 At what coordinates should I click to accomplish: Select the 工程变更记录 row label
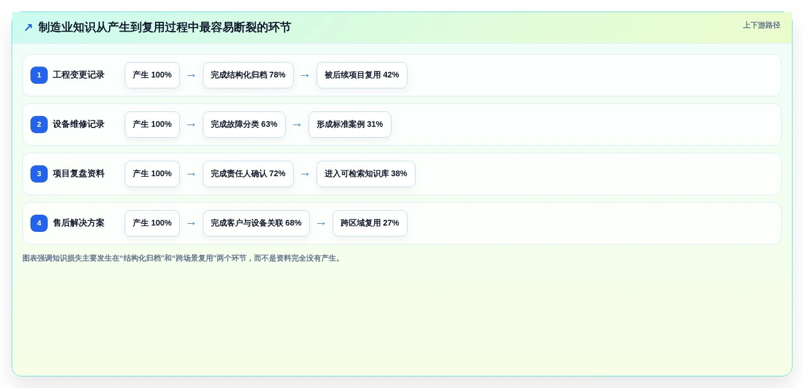(79, 75)
